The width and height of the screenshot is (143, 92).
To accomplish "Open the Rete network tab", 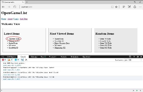I will coord(43,57).
